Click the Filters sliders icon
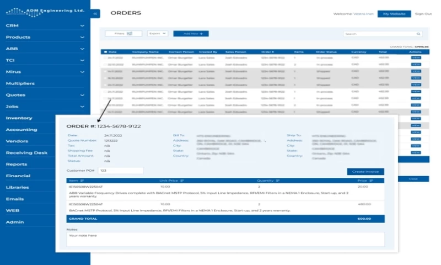 click(130, 34)
